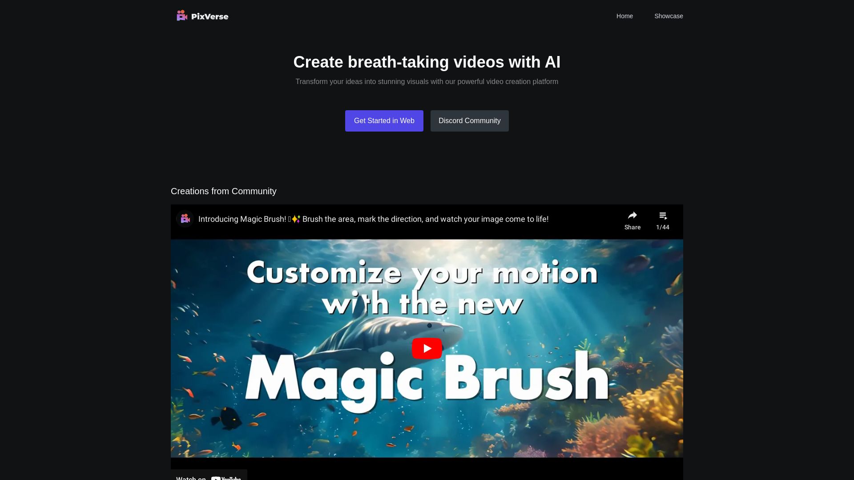Select the Showcase navigation menu item
The width and height of the screenshot is (854, 480).
[x=669, y=16]
